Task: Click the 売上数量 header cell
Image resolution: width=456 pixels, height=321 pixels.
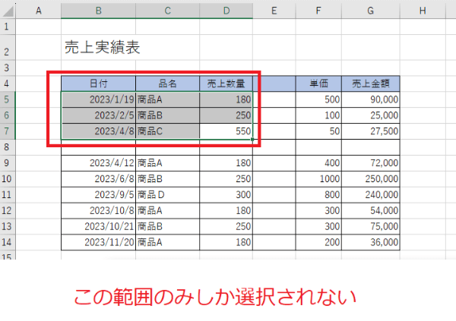Action: [226, 83]
